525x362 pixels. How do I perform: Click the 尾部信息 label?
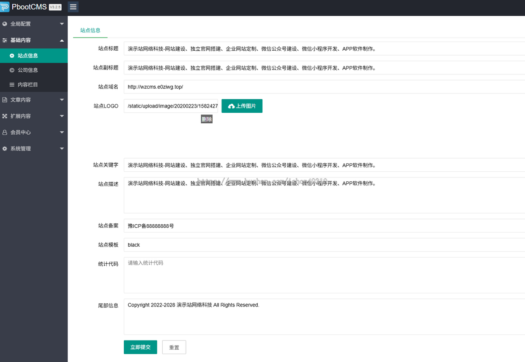[x=108, y=306]
